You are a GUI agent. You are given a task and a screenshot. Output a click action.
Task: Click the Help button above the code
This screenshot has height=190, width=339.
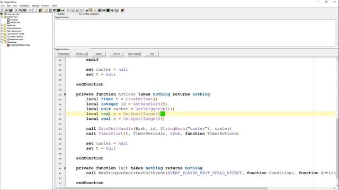[152, 54]
